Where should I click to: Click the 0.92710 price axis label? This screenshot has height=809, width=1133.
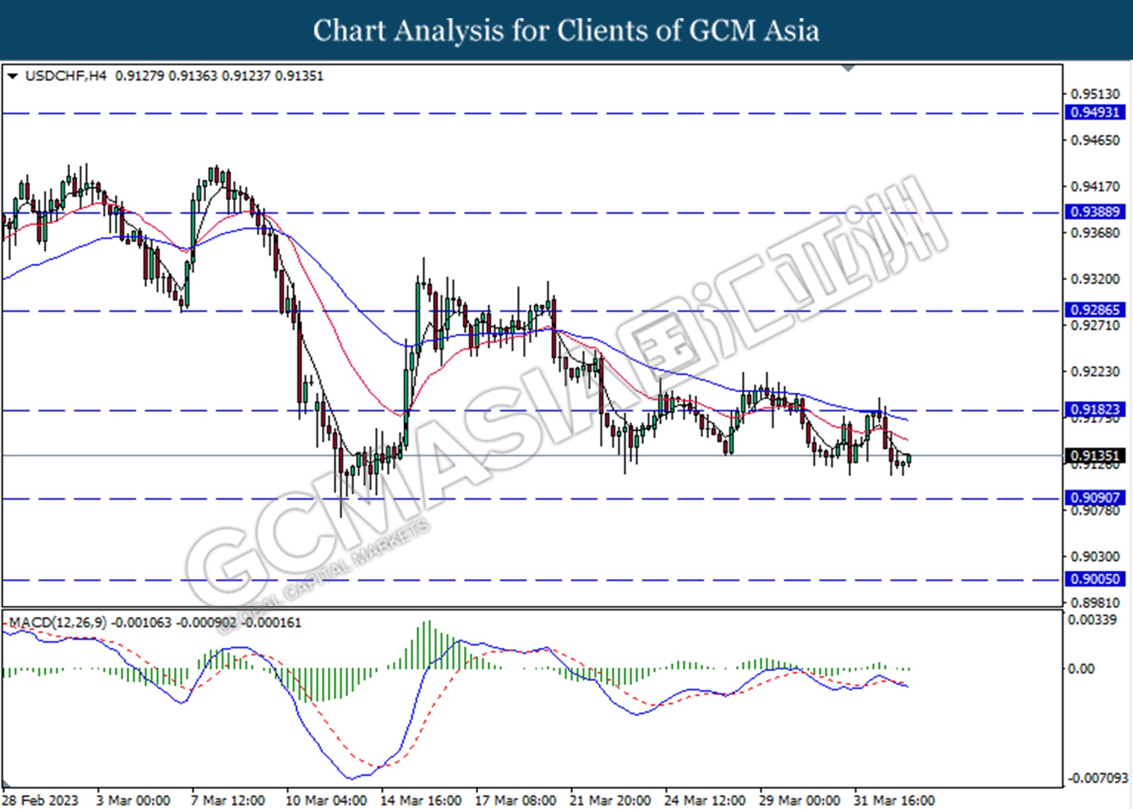pyautogui.click(x=1096, y=326)
